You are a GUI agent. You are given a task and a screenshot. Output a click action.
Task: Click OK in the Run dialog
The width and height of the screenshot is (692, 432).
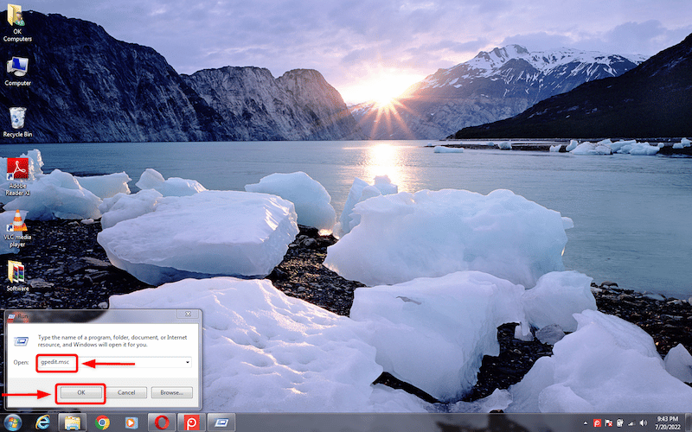[x=81, y=392]
